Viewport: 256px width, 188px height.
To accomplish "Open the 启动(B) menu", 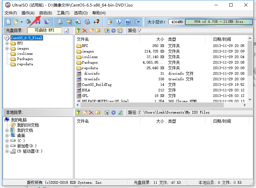I will (x=46, y=13).
